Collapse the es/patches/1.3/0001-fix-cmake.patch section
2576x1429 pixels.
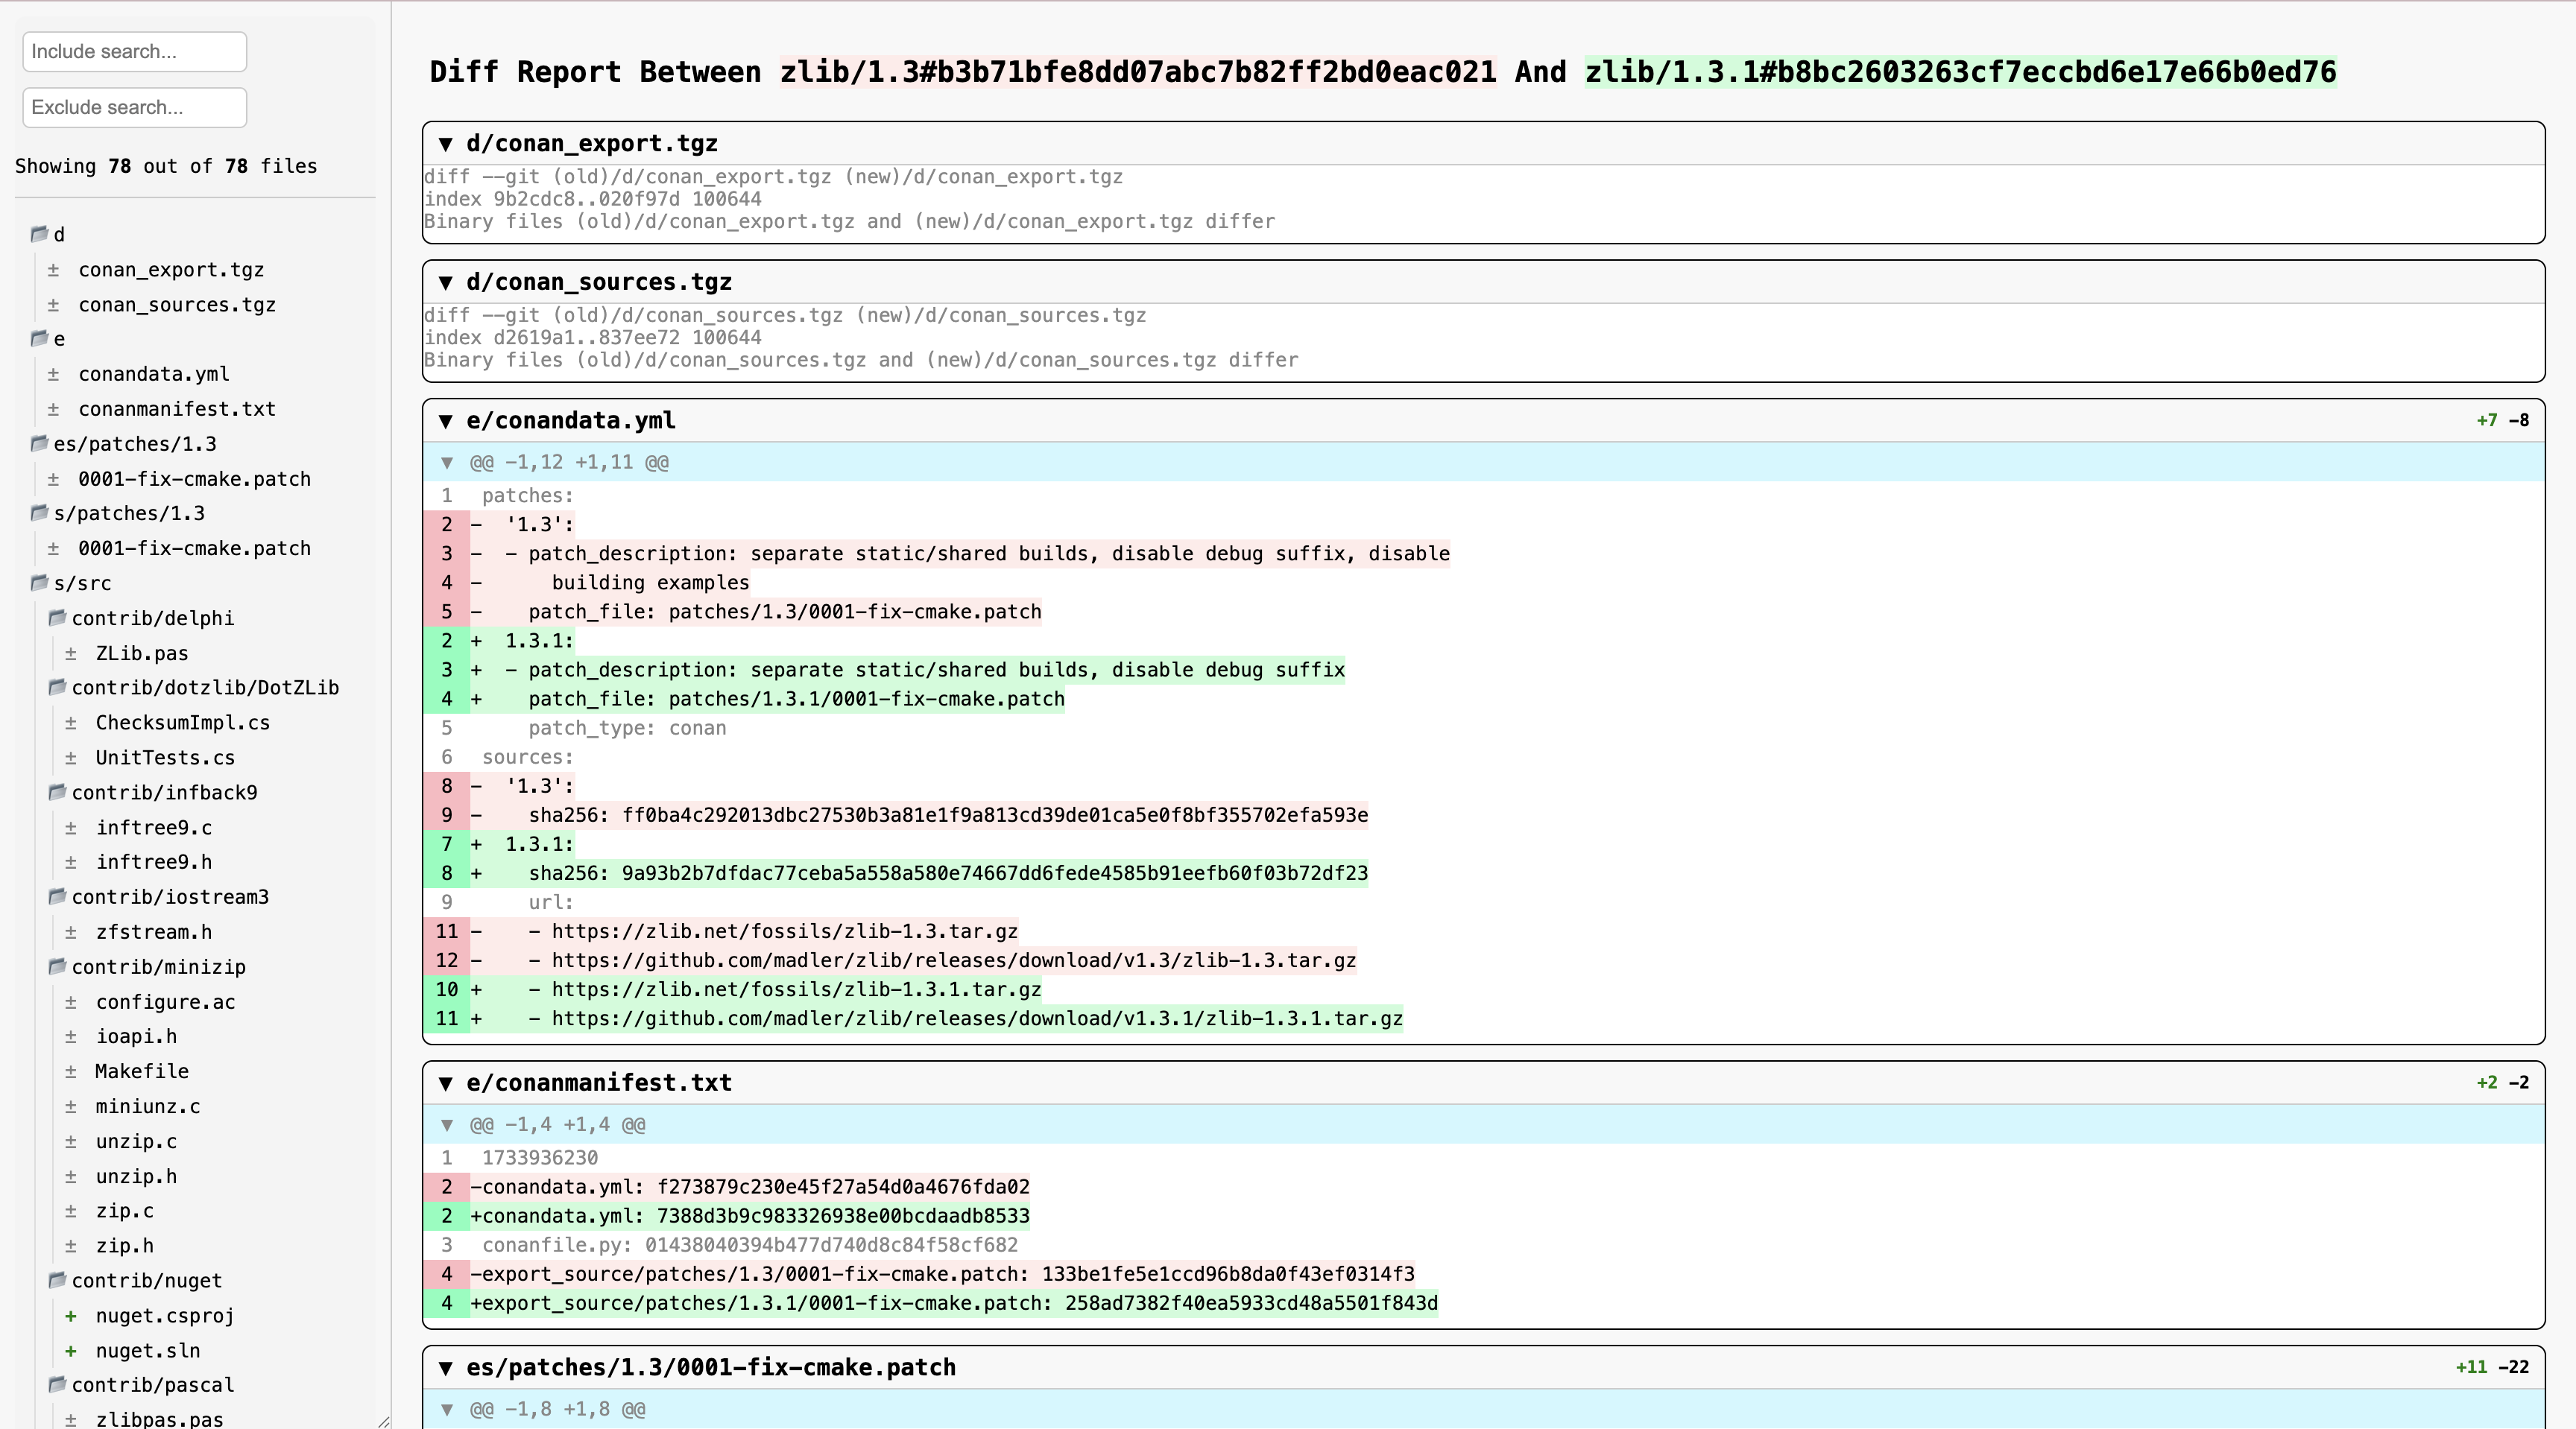tap(446, 1368)
